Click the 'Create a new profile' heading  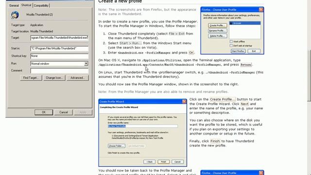click(120, 1)
